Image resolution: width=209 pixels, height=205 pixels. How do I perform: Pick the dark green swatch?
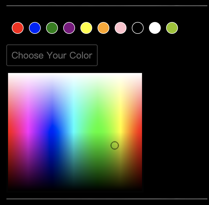(x=52, y=28)
